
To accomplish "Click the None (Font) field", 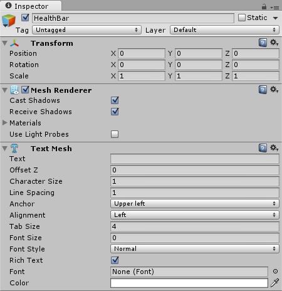I will pos(189,272).
